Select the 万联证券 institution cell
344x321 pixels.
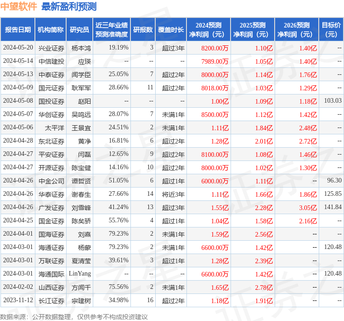(51, 261)
